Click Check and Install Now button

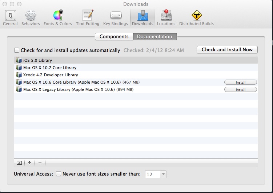[x=227, y=49]
